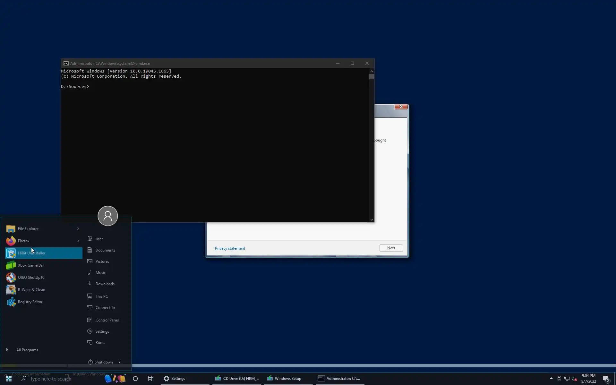
Task: Select Downloads in start menu
Action: click(x=105, y=284)
